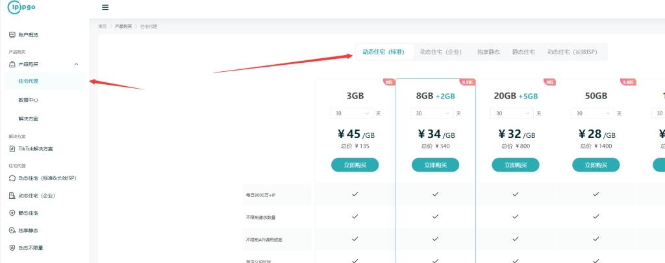Click 动态住宅（企业） building icon
Viewport: 665px width, 263px height.
pos(12,196)
